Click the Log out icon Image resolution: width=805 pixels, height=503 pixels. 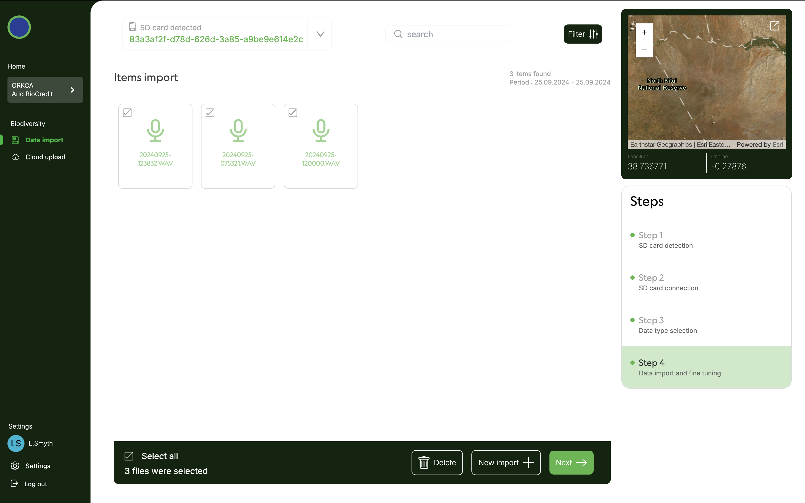[x=14, y=483]
